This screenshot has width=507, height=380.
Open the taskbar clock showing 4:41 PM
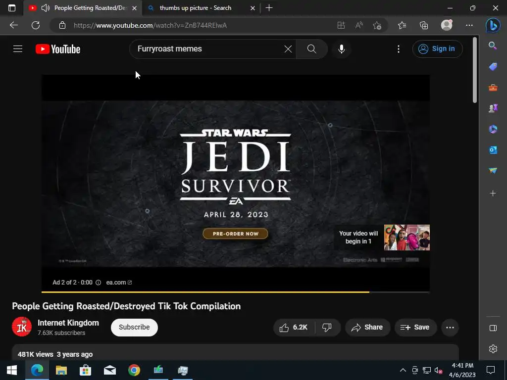click(x=462, y=370)
